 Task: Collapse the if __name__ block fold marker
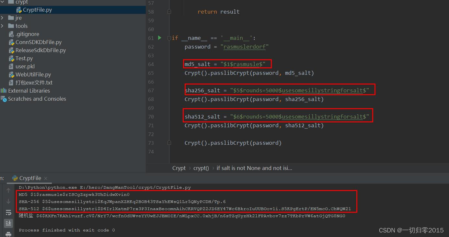tap(169, 38)
